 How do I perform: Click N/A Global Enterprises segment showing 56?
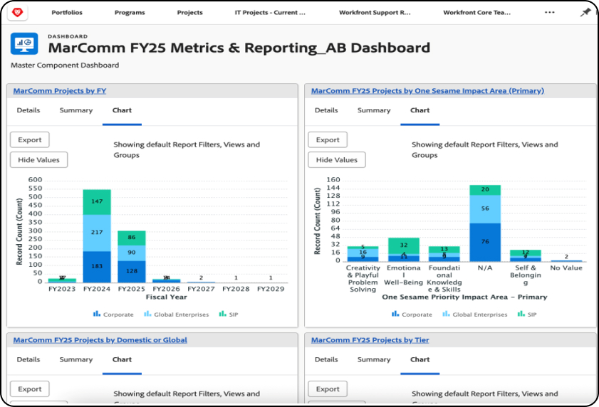click(x=485, y=209)
